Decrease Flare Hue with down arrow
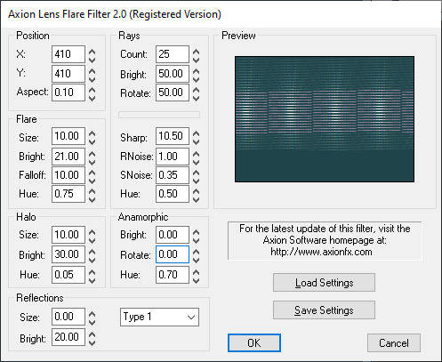This screenshot has width=442, height=362. coord(92,199)
